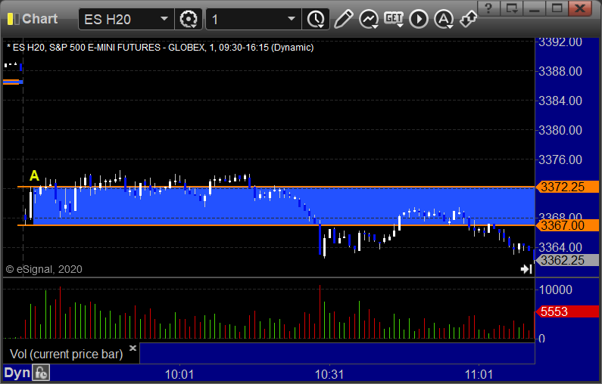Click the 3367.00 orange price label
Viewport: 602px width, 384px height.
(x=567, y=225)
